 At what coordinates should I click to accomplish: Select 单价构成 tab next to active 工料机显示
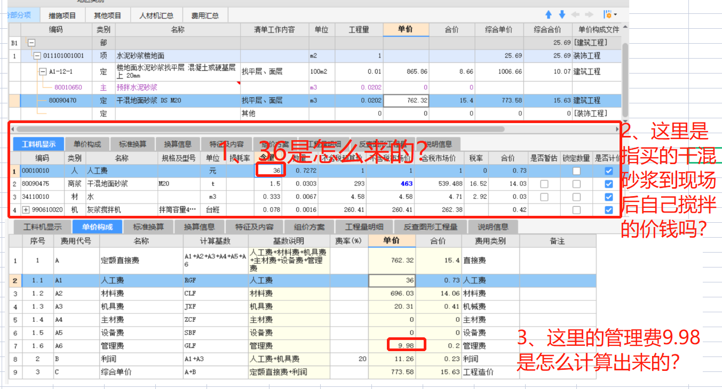click(x=88, y=144)
